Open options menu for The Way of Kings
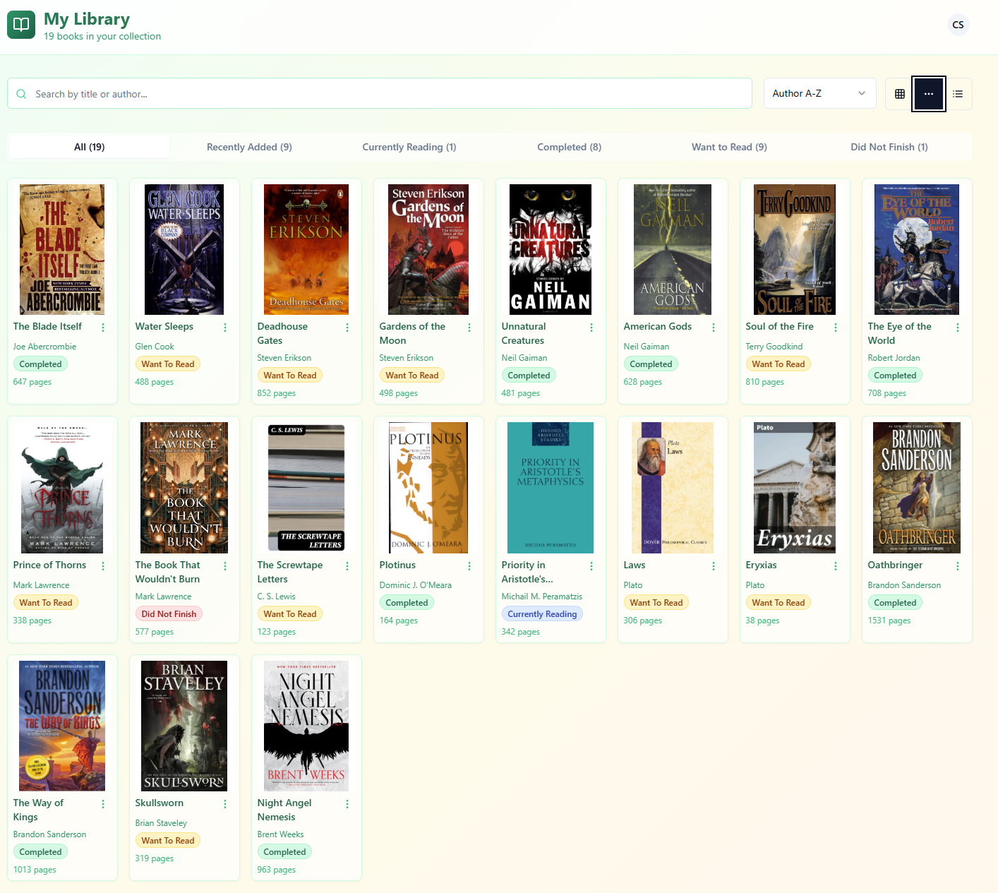The image size is (998, 893). [103, 804]
